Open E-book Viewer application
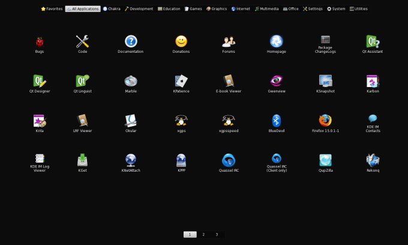The width and height of the screenshot is (408, 245). tap(228, 81)
